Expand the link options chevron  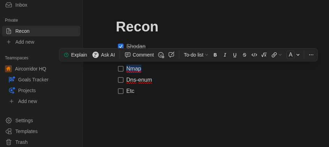pyautogui.click(x=280, y=55)
